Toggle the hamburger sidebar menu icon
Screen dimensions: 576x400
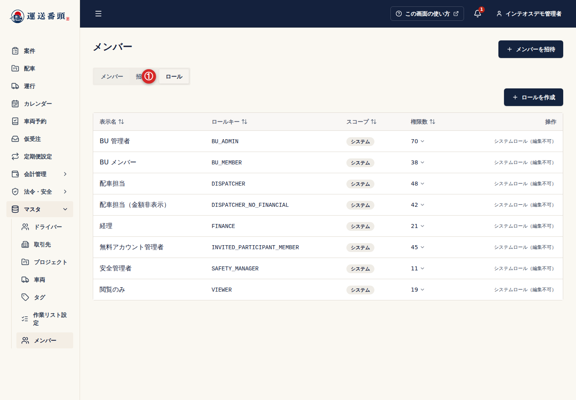pyautogui.click(x=98, y=14)
